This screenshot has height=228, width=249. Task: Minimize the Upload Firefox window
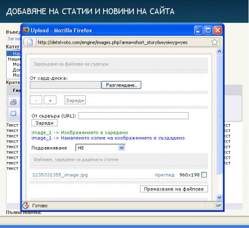click(199, 30)
